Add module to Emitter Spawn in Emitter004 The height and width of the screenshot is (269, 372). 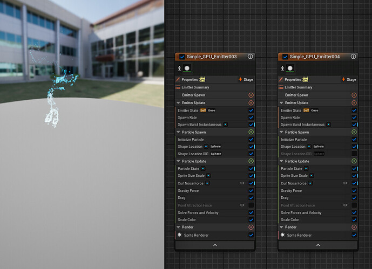click(354, 95)
